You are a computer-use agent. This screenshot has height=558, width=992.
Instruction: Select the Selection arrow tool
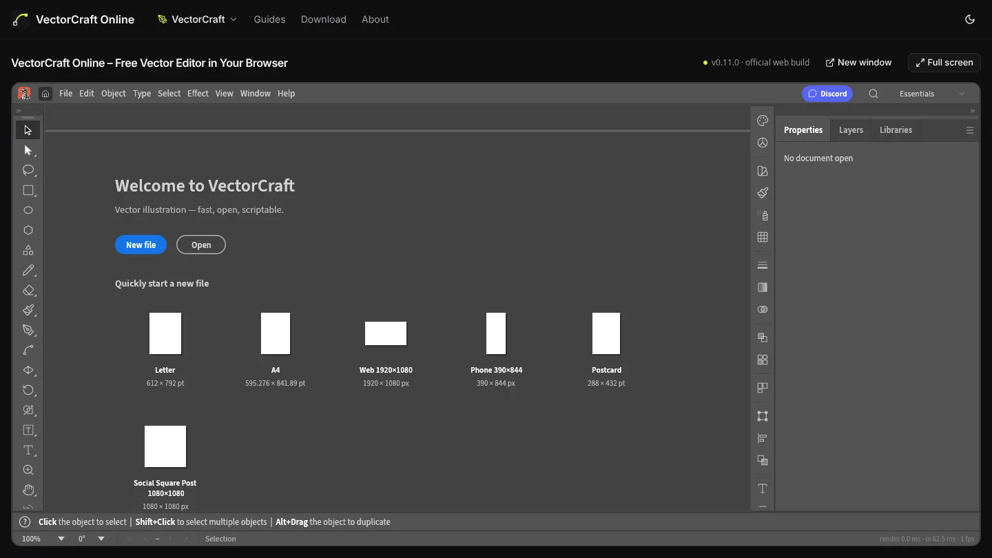tap(28, 130)
